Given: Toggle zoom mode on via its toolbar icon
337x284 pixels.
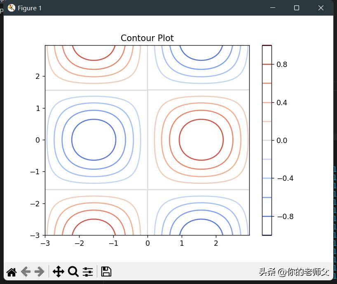Looking at the screenshot, I should click(73, 271).
